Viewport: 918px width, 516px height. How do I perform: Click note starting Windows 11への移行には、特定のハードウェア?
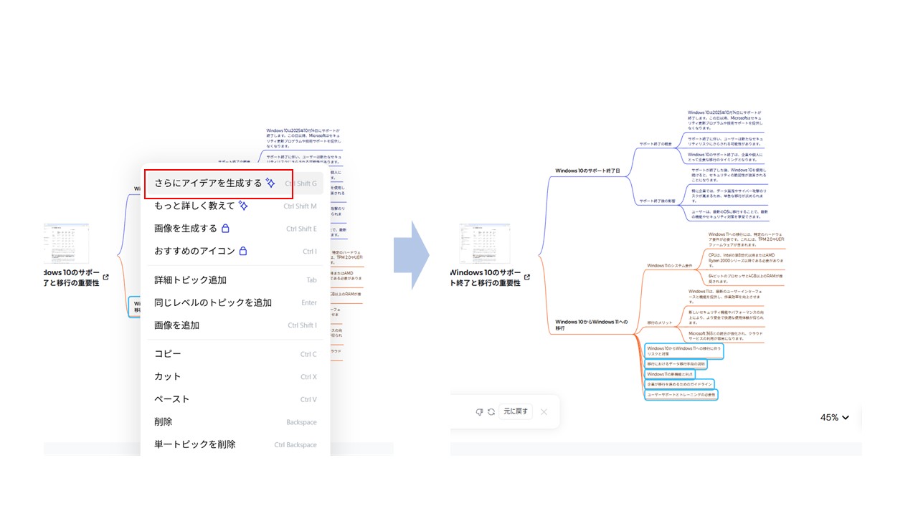[x=747, y=239]
